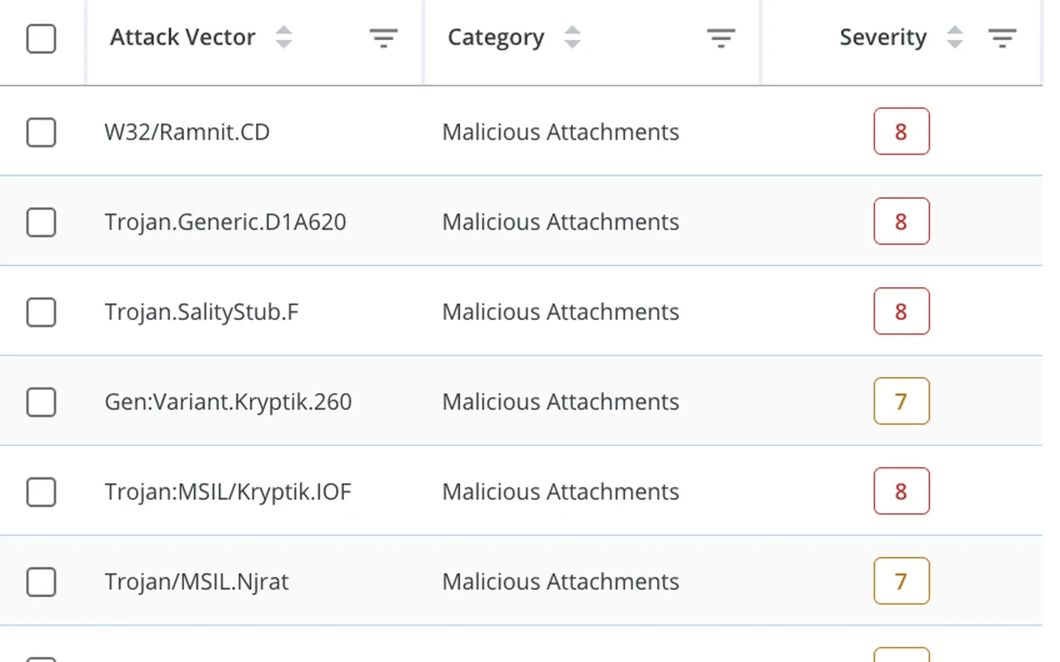
Task: Click the Attack Vector header label
Action: [x=183, y=37]
